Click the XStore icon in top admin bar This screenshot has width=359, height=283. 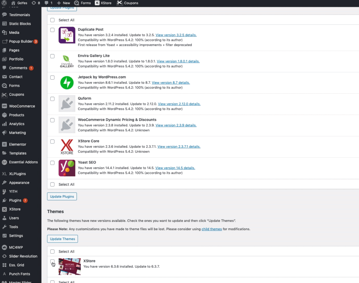pos(97,3)
